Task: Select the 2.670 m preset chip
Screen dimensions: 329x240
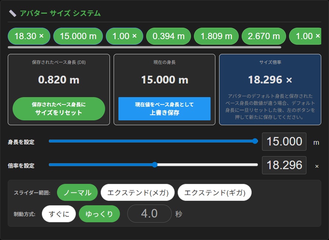Action: (x=264, y=36)
